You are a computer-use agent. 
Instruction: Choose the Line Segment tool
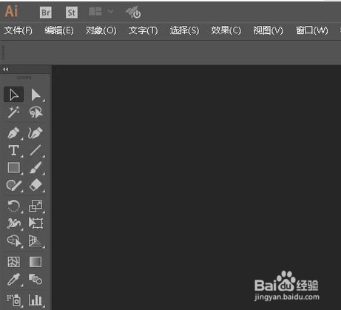click(36, 150)
